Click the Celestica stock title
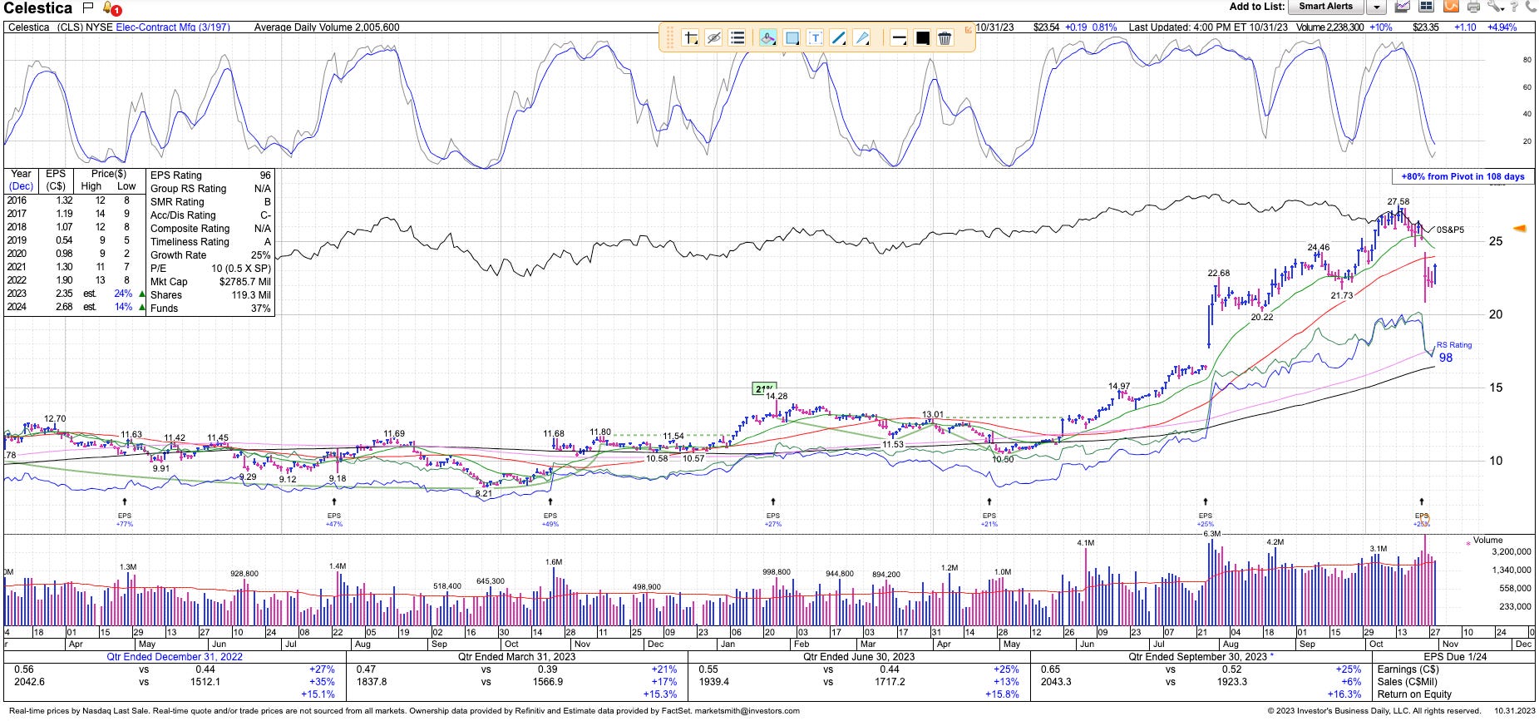The height and width of the screenshot is (721, 1539). coord(38,8)
